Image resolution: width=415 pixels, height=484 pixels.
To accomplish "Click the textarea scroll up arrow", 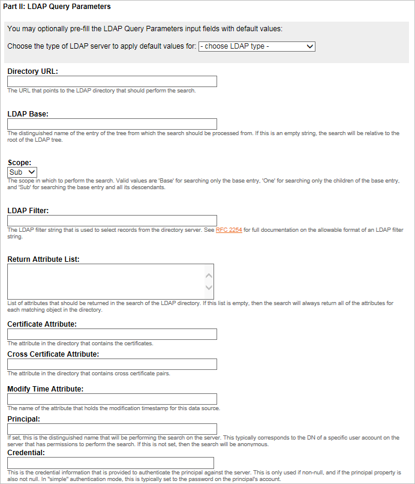I will [209, 276].
